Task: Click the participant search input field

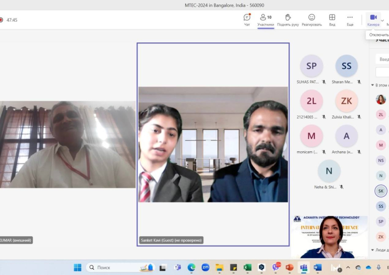Action: (x=383, y=59)
